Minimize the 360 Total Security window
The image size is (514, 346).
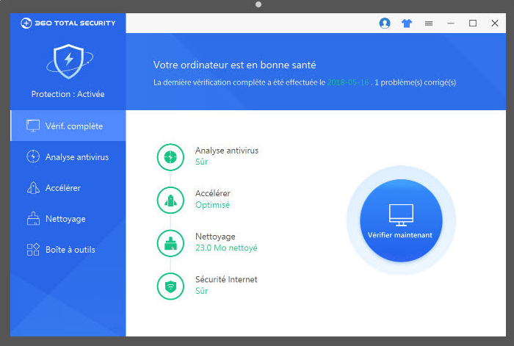pyautogui.click(x=451, y=24)
